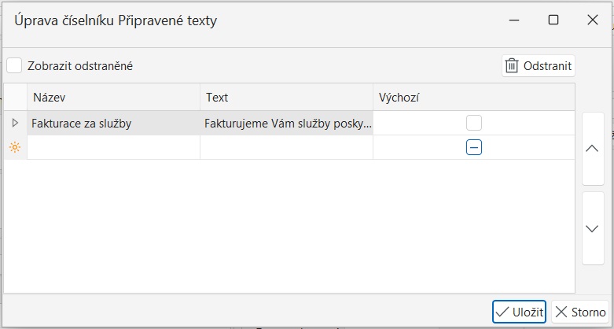The image size is (614, 329).
Task: Toggle Výchozí checkbox in new row
Action: [473, 147]
